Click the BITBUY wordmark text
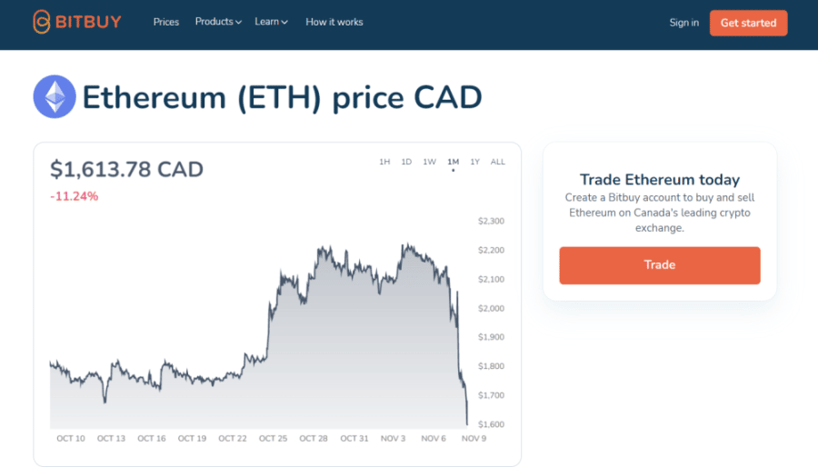 coord(91,22)
